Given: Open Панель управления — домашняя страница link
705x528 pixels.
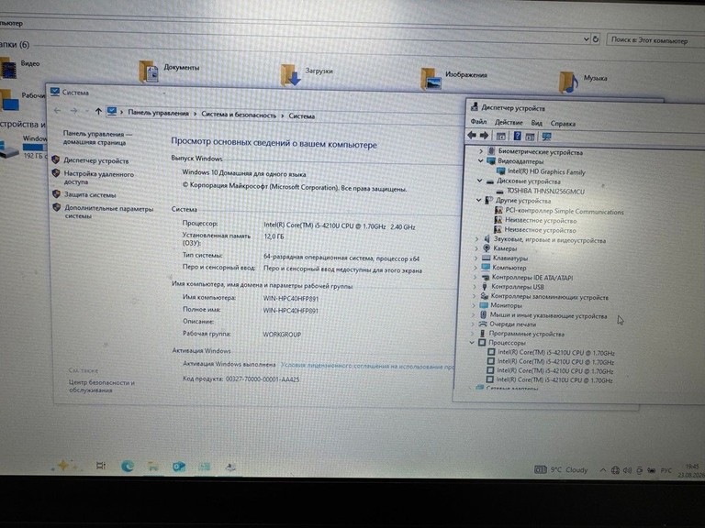Looking at the screenshot, I should pyautogui.click(x=97, y=137).
